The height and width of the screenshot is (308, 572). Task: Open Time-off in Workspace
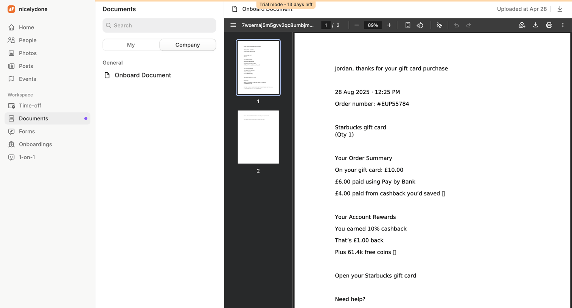[47, 106]
